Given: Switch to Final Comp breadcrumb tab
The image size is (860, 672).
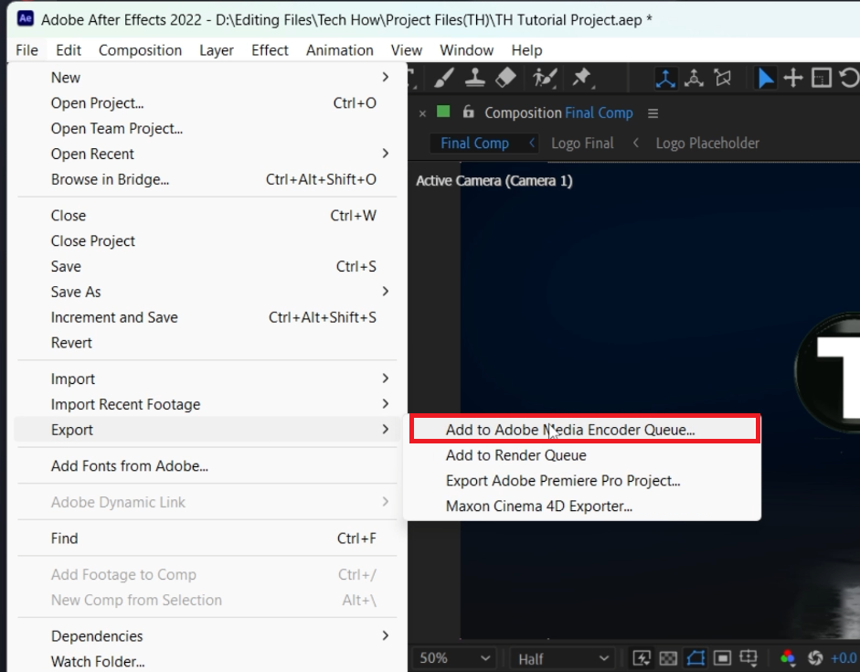Looking at the screenshot, I should 474,144.
